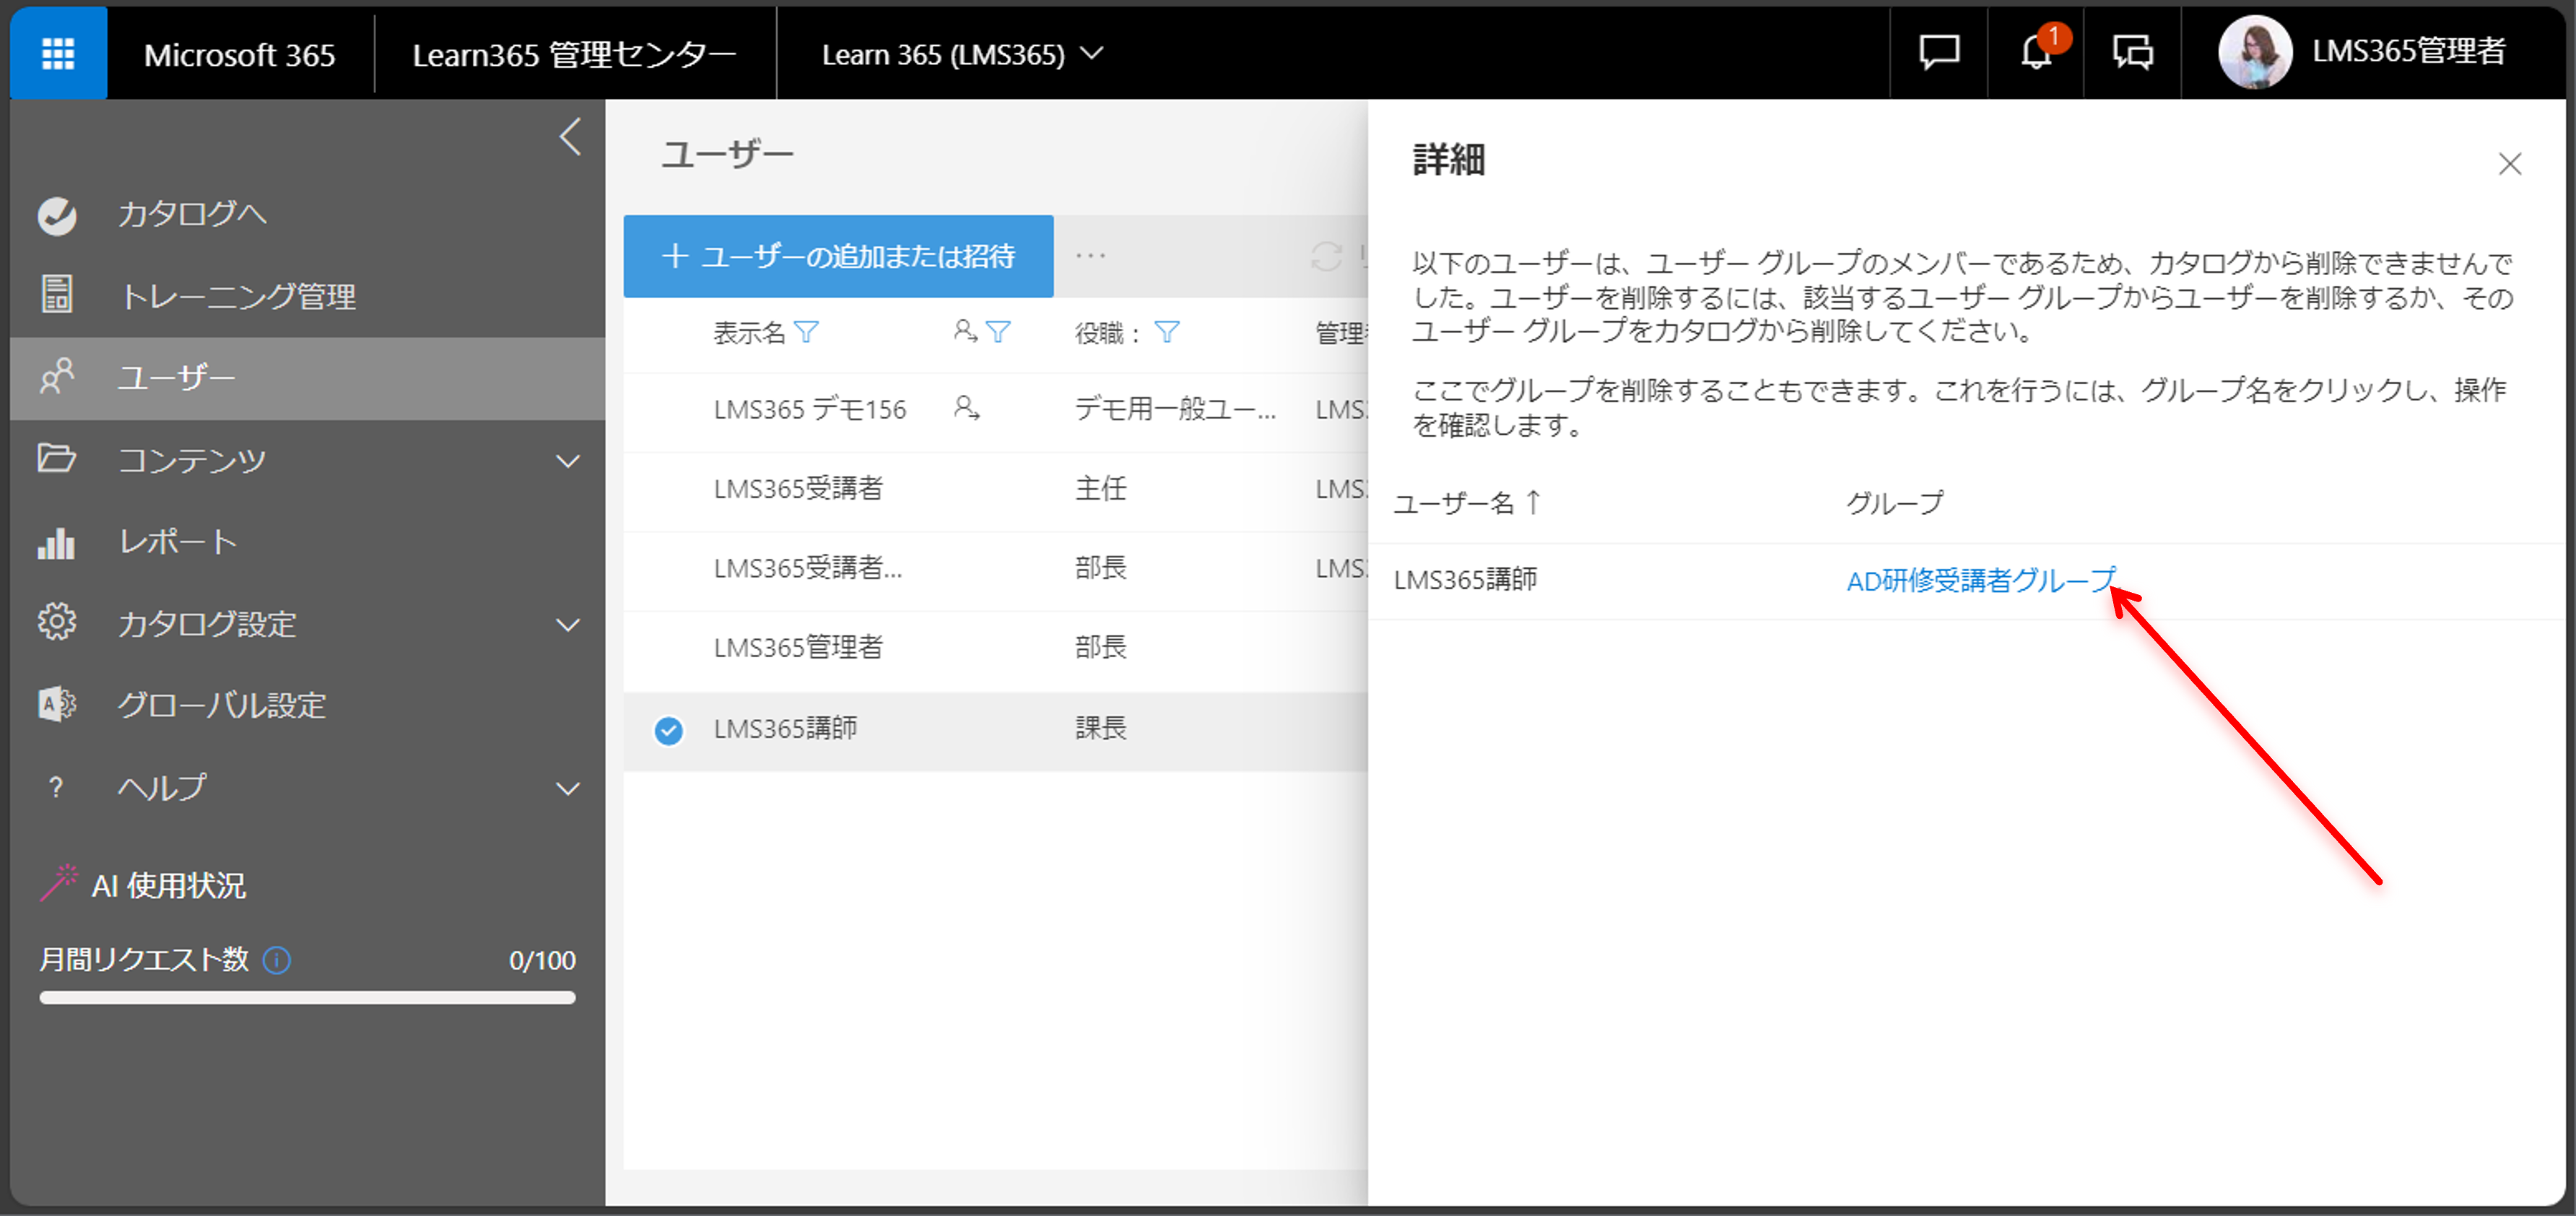Image resolution: width=2576 pixels, height=1216 pixels.
Task: Click the 表示名 column header
Action: 749,333
